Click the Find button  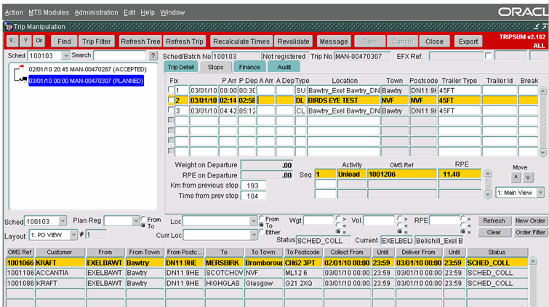pos(64,41)
